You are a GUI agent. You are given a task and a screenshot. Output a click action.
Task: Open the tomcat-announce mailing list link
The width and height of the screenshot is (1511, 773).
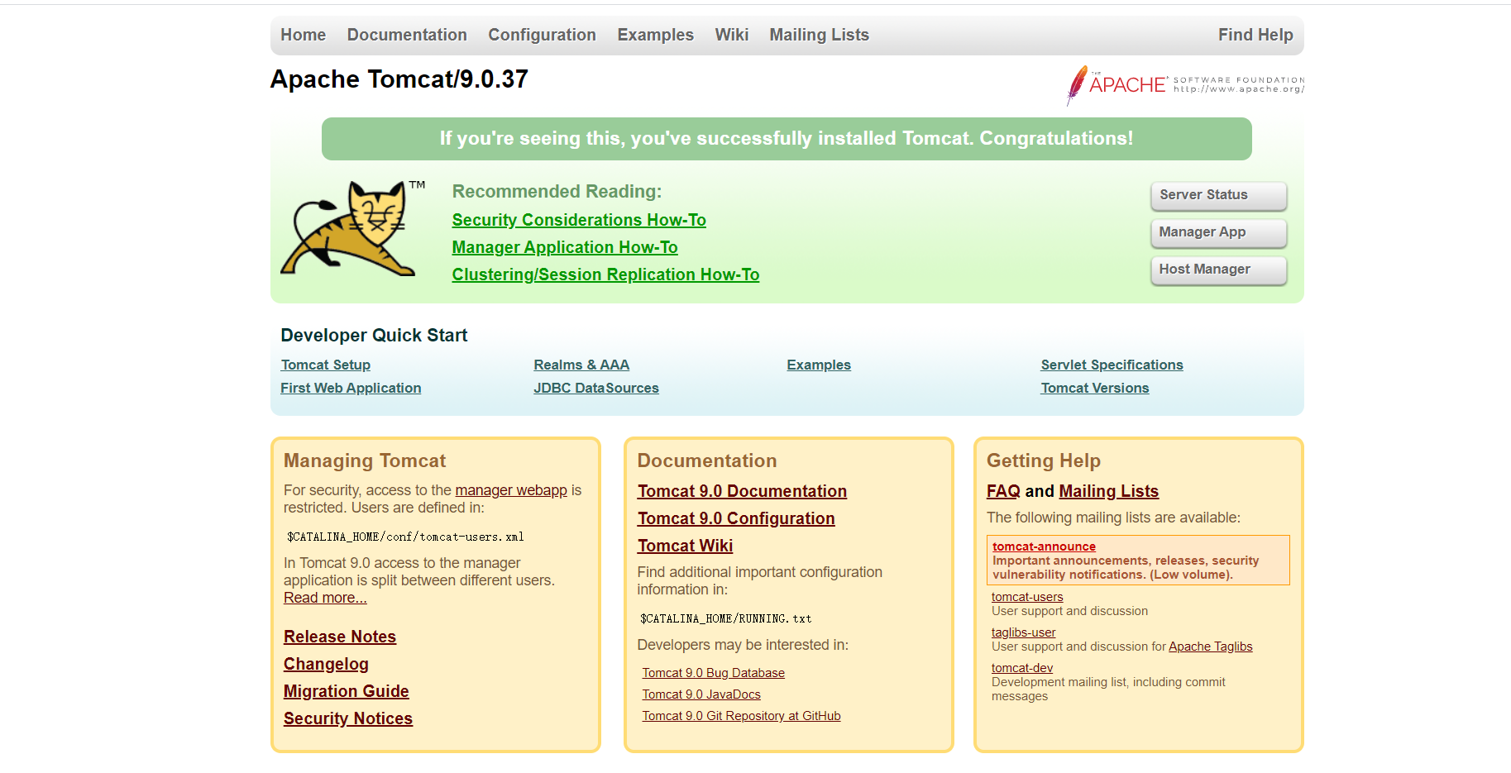pyautogui.click(x=1044, y=546)
